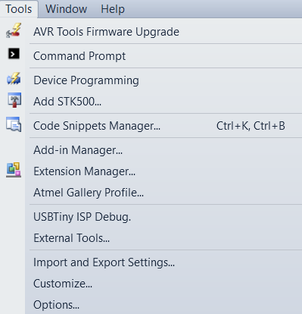Select Add STK500... menu item

[x=164, y=102]
